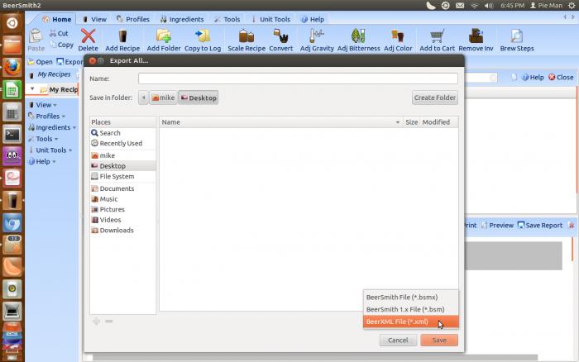Click the Delete recipe icon in toolbar
This screenshot has width=579, height=362.
[x=89, y=40]
